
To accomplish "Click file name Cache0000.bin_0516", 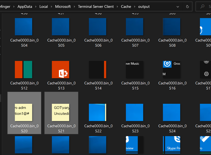I will coord(172,86).
